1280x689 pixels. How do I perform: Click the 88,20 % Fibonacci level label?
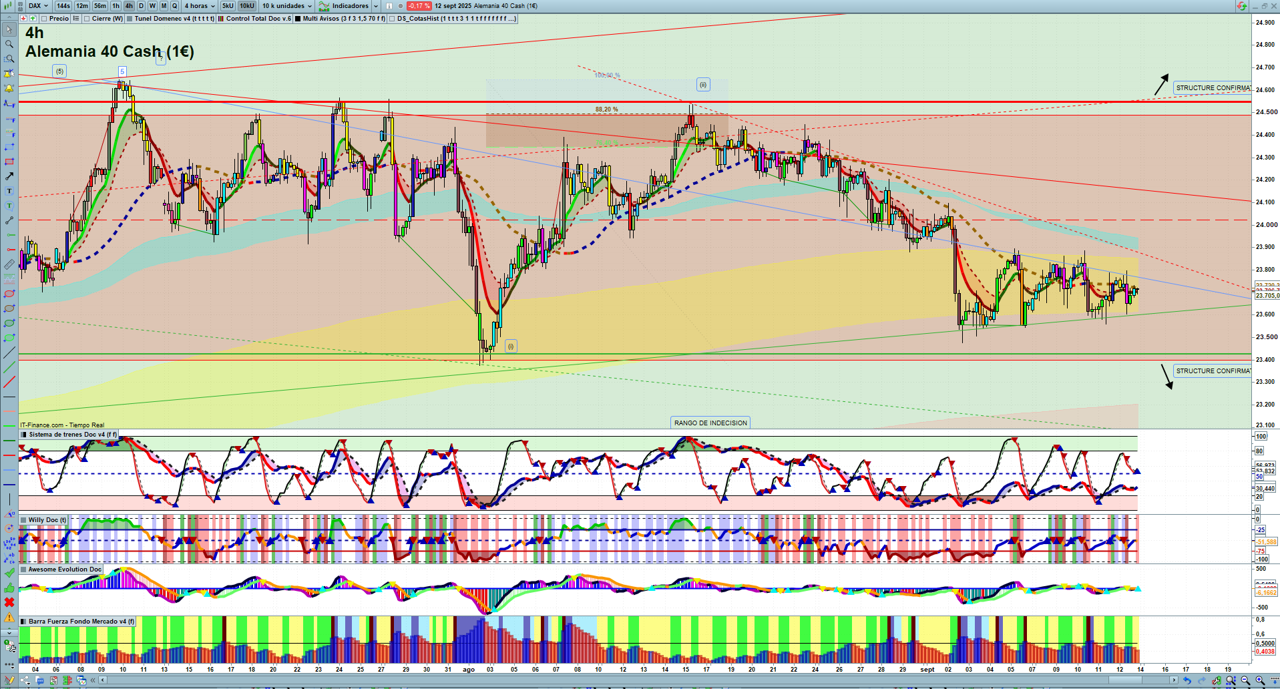pos(607,109)
